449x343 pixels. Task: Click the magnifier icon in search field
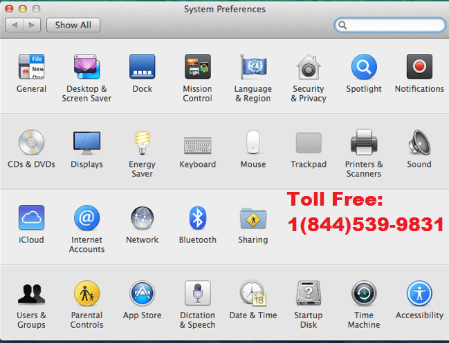coord(342,26)
